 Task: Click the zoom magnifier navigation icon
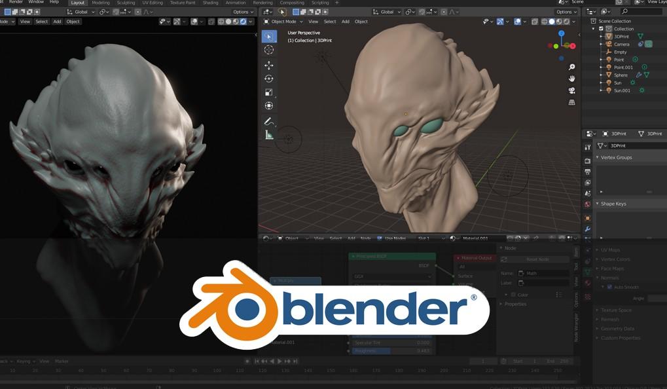(x=571, y=67)
